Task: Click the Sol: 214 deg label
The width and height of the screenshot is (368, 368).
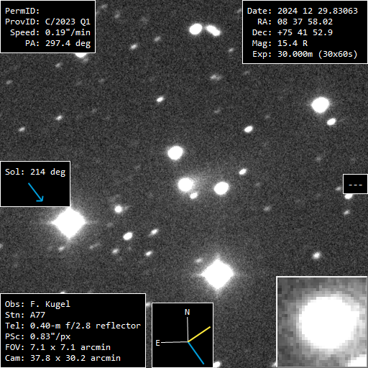Action: [x=35, y=172]
